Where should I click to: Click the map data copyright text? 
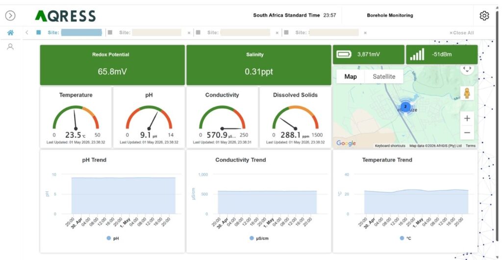click(x=435, y=146)
